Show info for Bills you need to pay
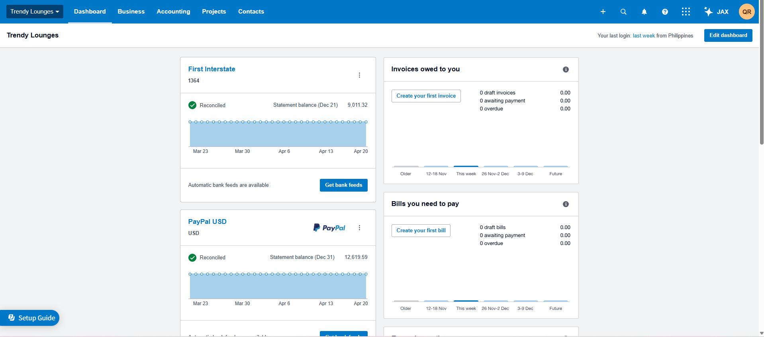 (x=566, y=204)
